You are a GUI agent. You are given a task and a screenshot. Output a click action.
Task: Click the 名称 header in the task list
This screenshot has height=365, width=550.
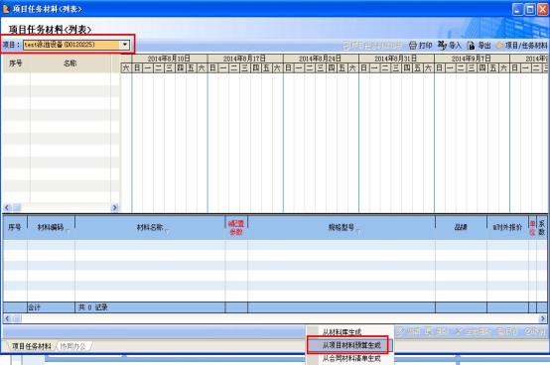pos(69,63)
